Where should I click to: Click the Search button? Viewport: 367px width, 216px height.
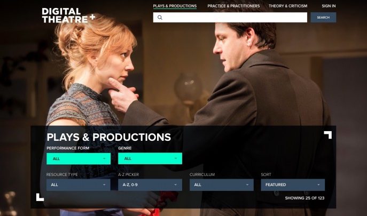click(323, 17)
